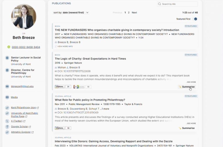Toggle the featured first switch
Screen dimensions: 223x147
coord(195,19)
